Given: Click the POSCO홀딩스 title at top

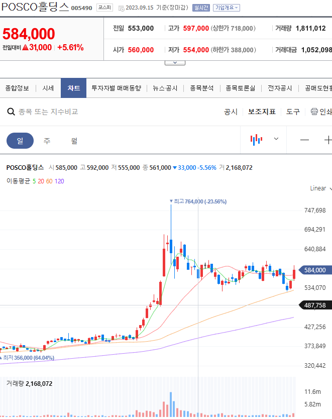Looking at the screenshot, I should coord(35,7).
